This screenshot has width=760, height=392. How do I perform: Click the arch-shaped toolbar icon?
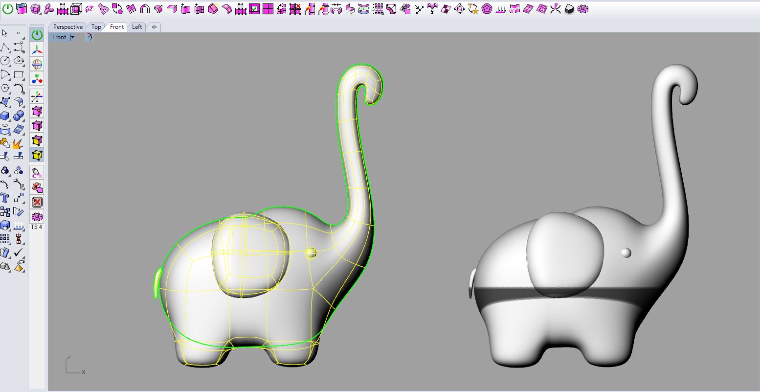tap(145, 8)
